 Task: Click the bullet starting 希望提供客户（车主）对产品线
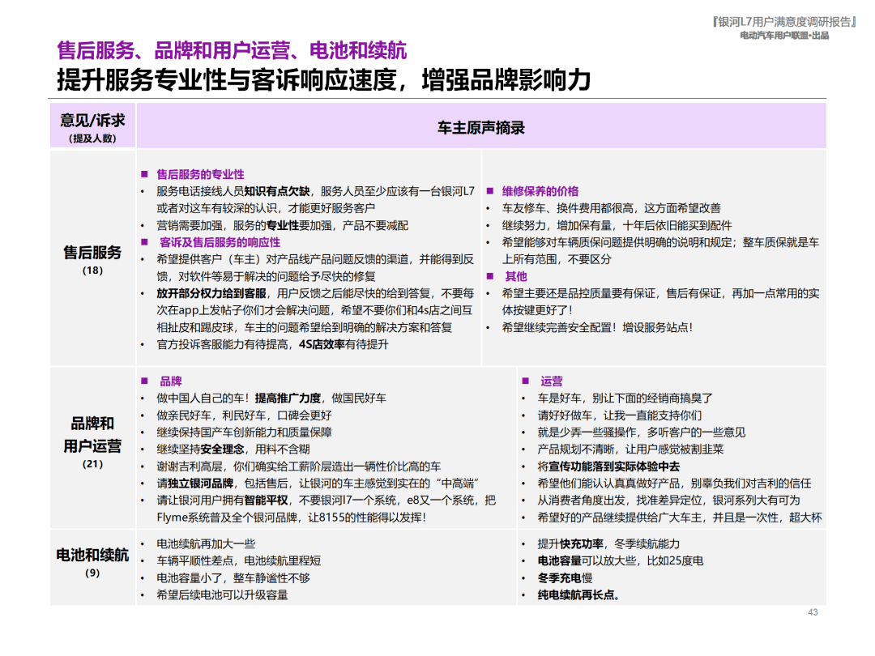pos(314,268)
